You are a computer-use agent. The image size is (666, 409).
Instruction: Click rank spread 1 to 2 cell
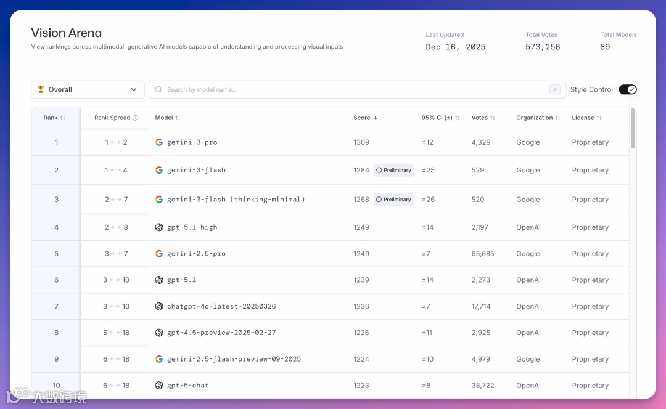pos(116,142)
